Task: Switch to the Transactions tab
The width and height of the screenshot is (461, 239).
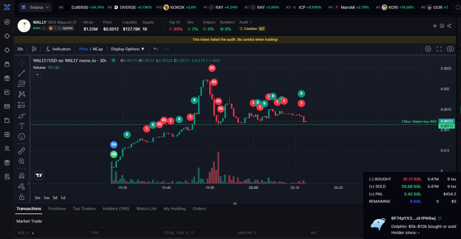Action: [29, 209]
